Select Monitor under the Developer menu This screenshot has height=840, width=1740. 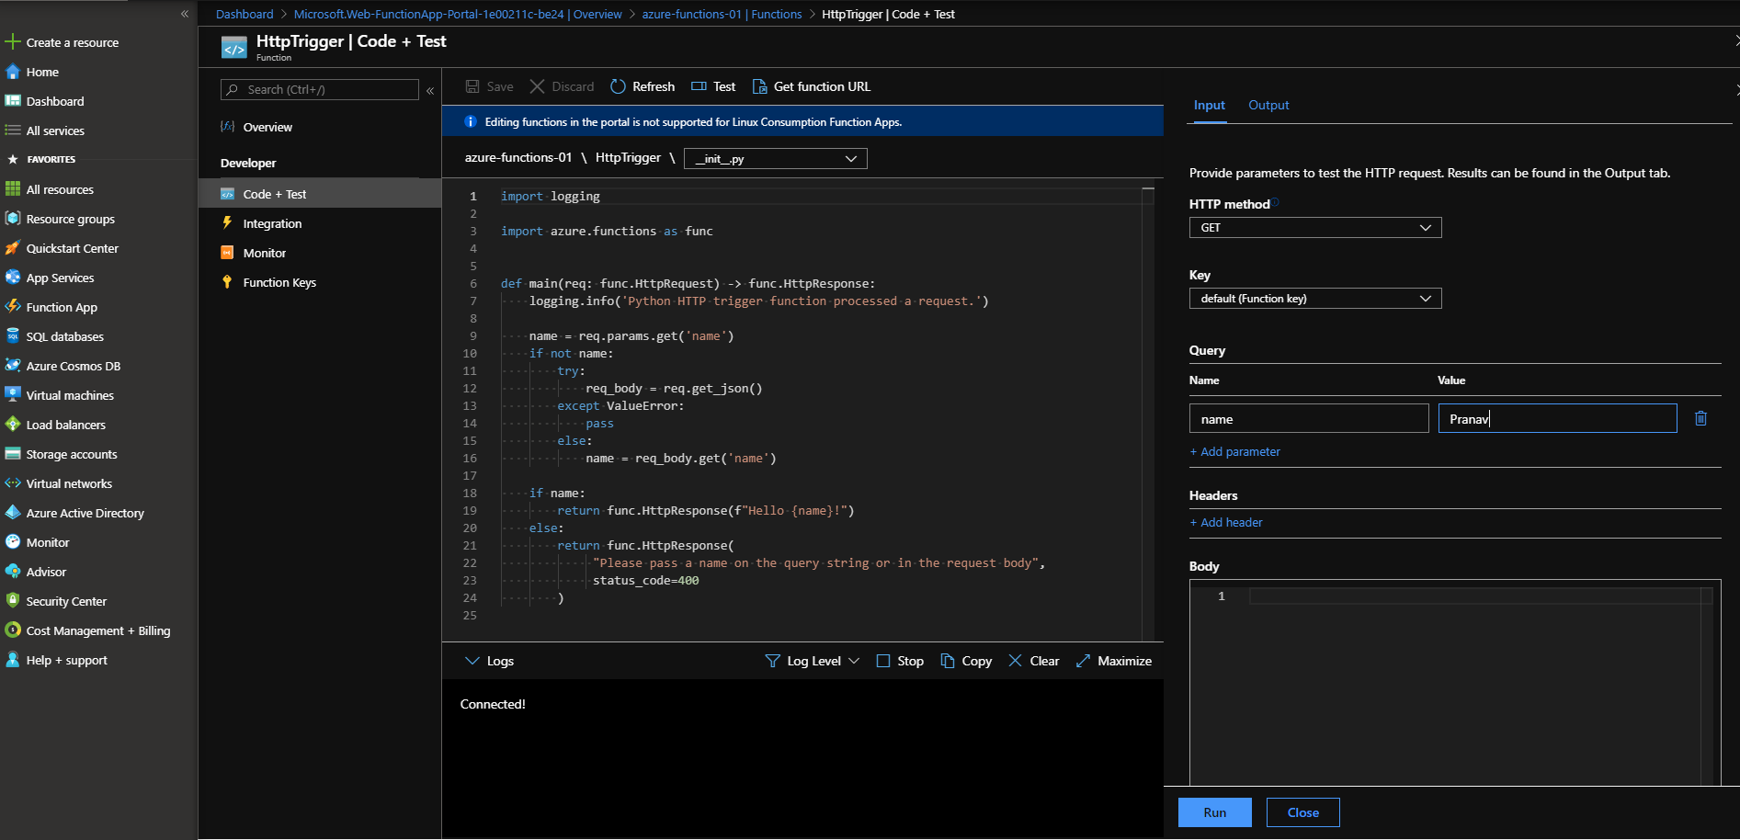click(264, 253)
